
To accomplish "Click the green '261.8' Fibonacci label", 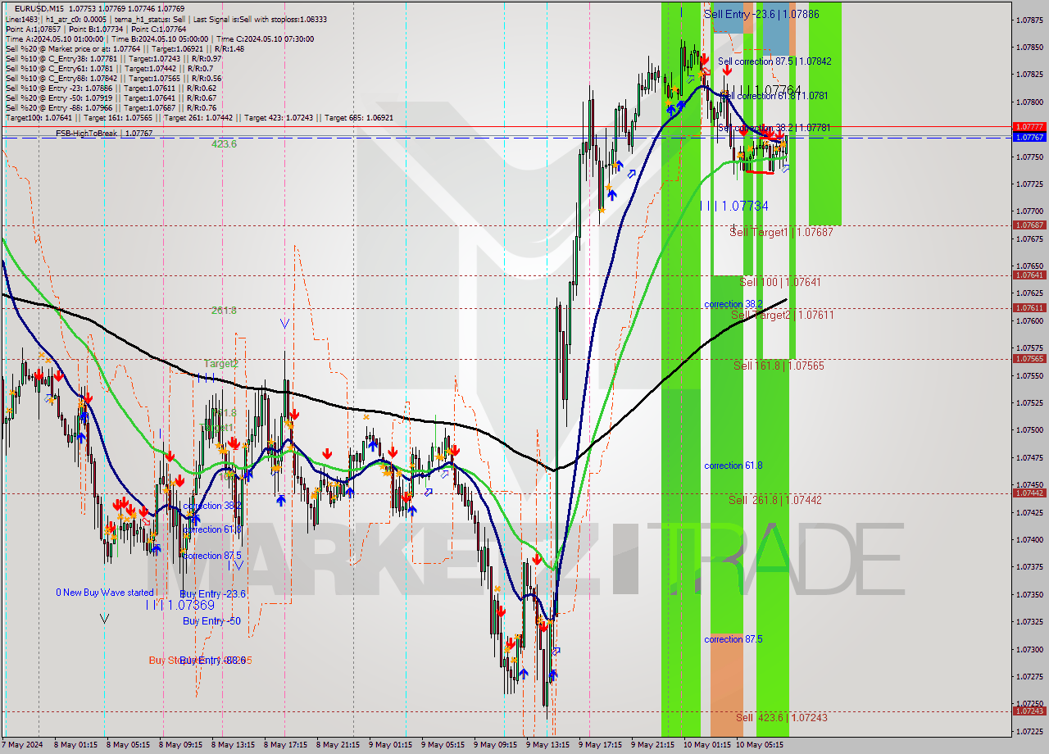I will click(224, 311).
